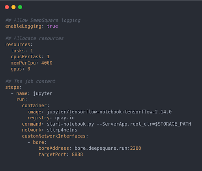Click the network value 'slirp4netns'
The height and width of the screenshot is (171, 202).
(x=62, y=130)
